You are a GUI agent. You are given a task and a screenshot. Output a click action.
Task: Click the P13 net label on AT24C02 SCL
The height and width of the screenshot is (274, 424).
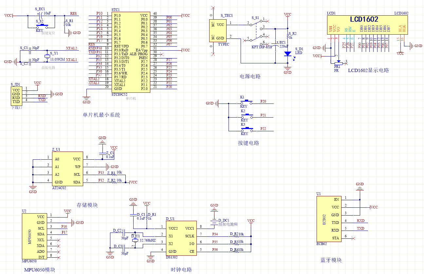tap(101, 172)
